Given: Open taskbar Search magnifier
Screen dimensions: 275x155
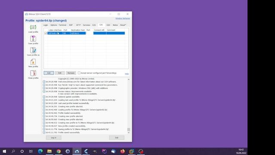Looking at the screenshot, I should point(13,151).
